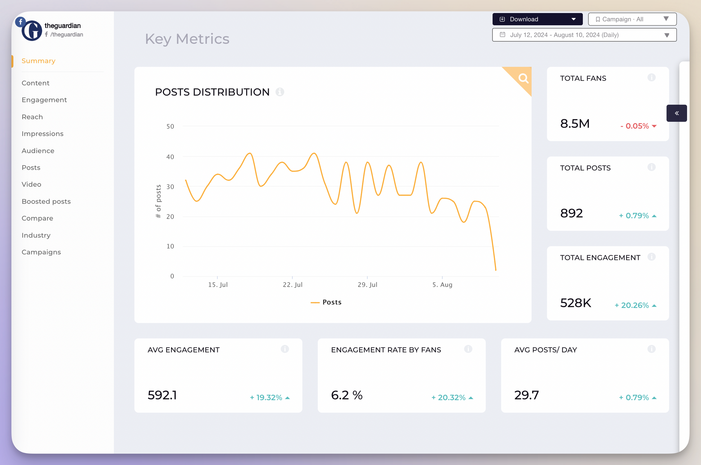Show info icon for Total Engagement
701x465 pixels.
(651, 257)
